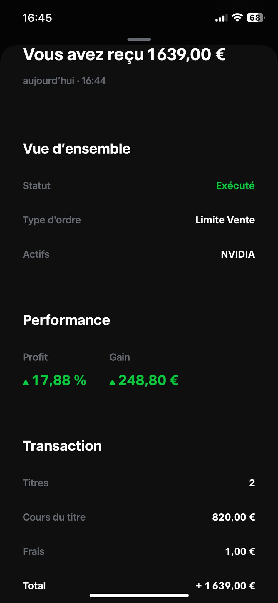The height and width of the screenshot is (603, 278).
Task: Tap the sheet drag handle at top
Action: coord(139,39)
